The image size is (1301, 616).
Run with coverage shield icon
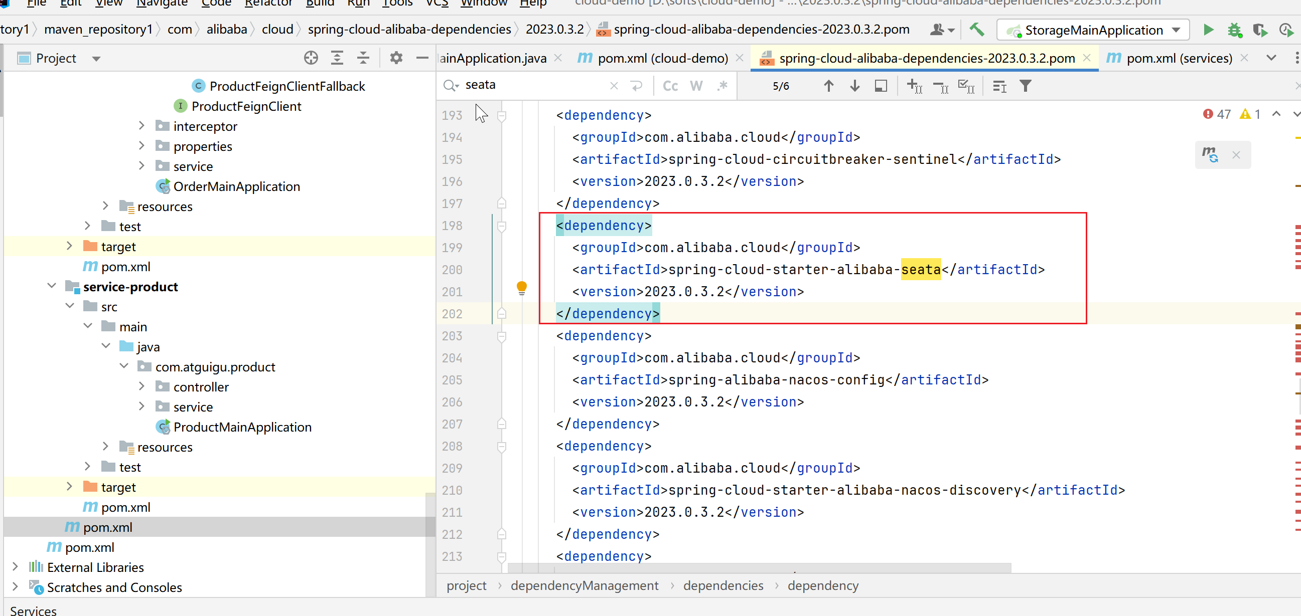[1260, 30]
